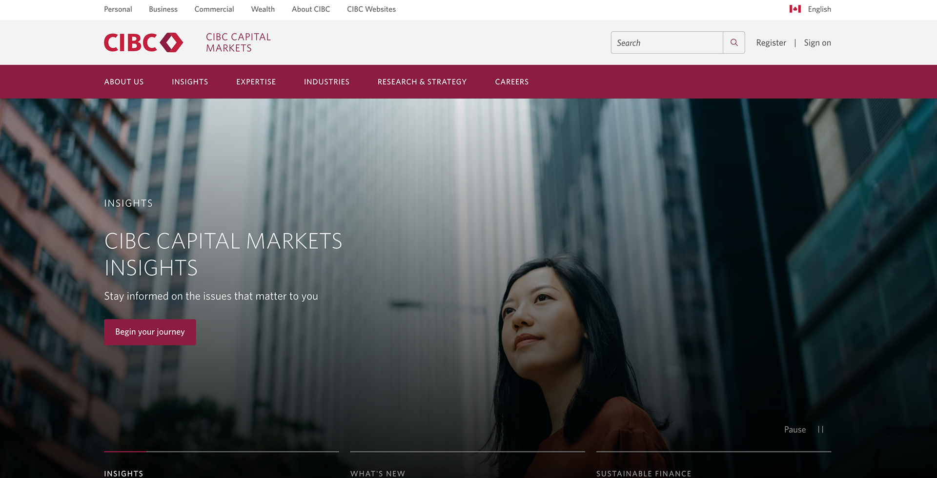Screen dimensions: 937x478
Task: Expand the Industries menu
Action: 326,82
